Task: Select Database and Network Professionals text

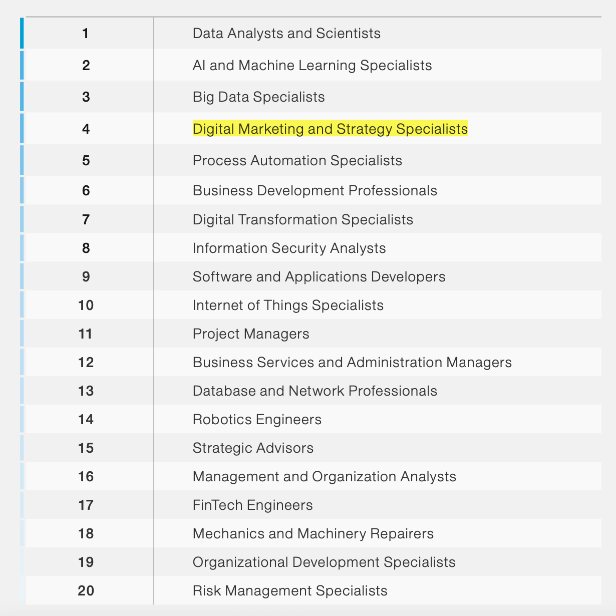Action: [315, 391]
